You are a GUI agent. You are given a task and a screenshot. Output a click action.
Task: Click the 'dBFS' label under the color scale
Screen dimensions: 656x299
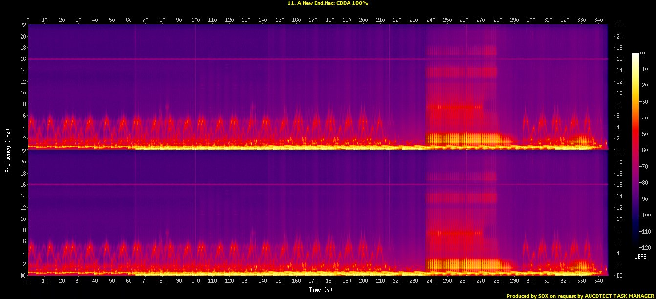click(x=640, y=256)
